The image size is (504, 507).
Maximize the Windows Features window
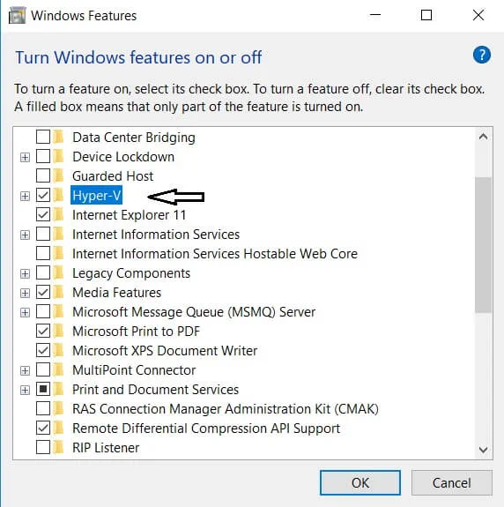click(426, 15)
